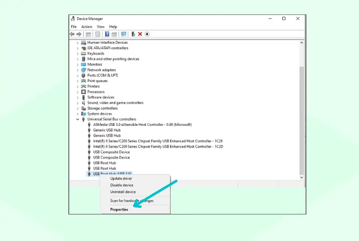Click the Device Manager title bar icon
359x241 pixels.
pos(73,19)
